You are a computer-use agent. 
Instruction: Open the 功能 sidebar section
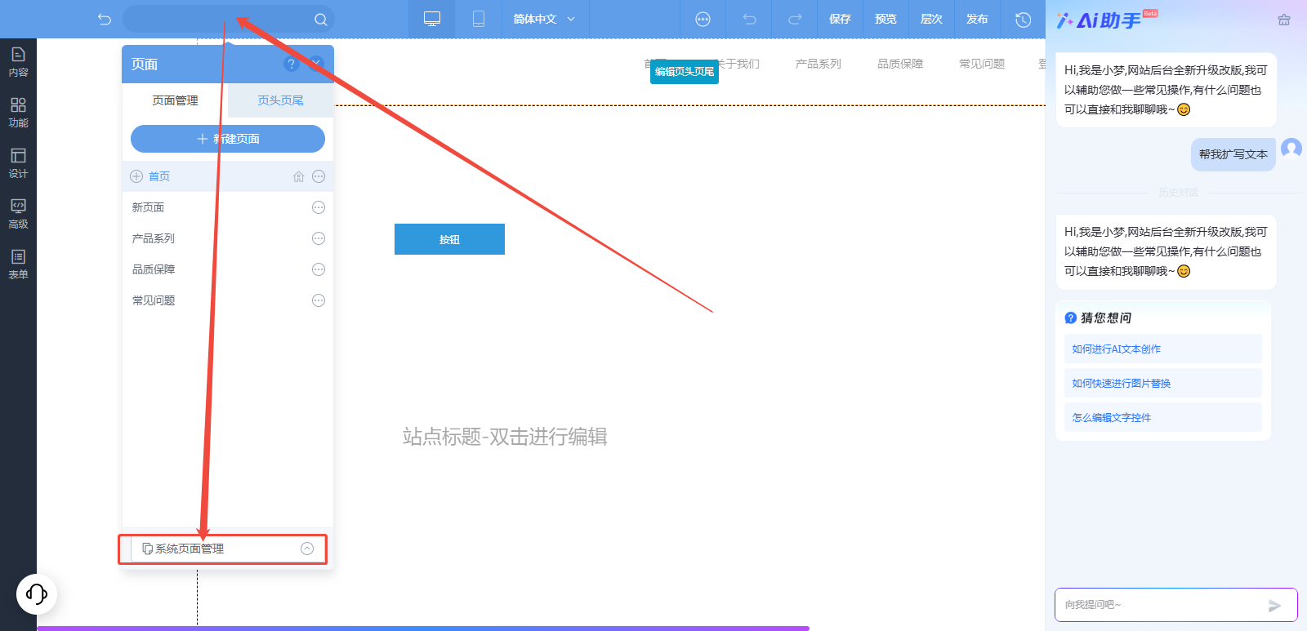tap(18, 113)
